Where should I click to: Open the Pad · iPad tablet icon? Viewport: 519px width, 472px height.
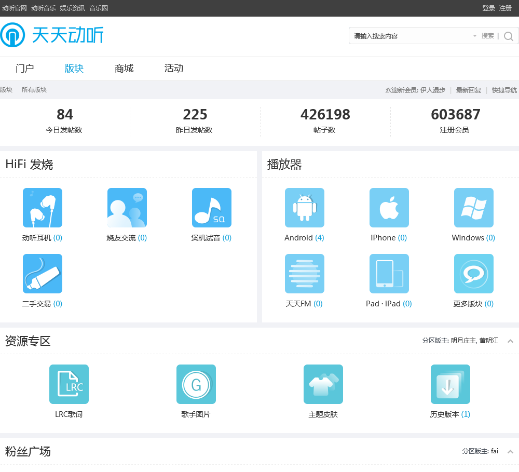coord(389,274)
